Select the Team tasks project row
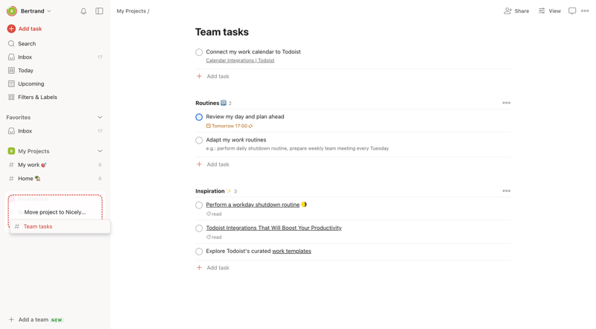 click(60, 226)
